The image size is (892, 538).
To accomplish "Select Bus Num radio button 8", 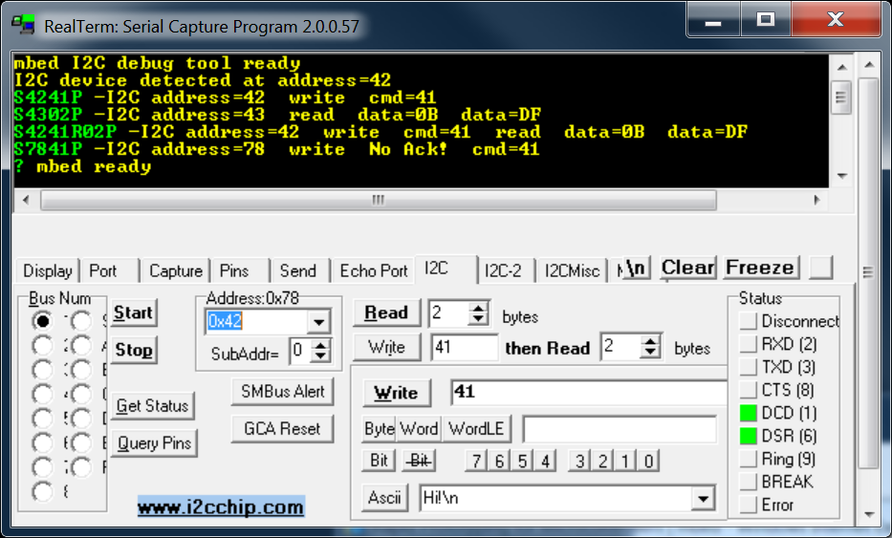I will click(42, 492).
